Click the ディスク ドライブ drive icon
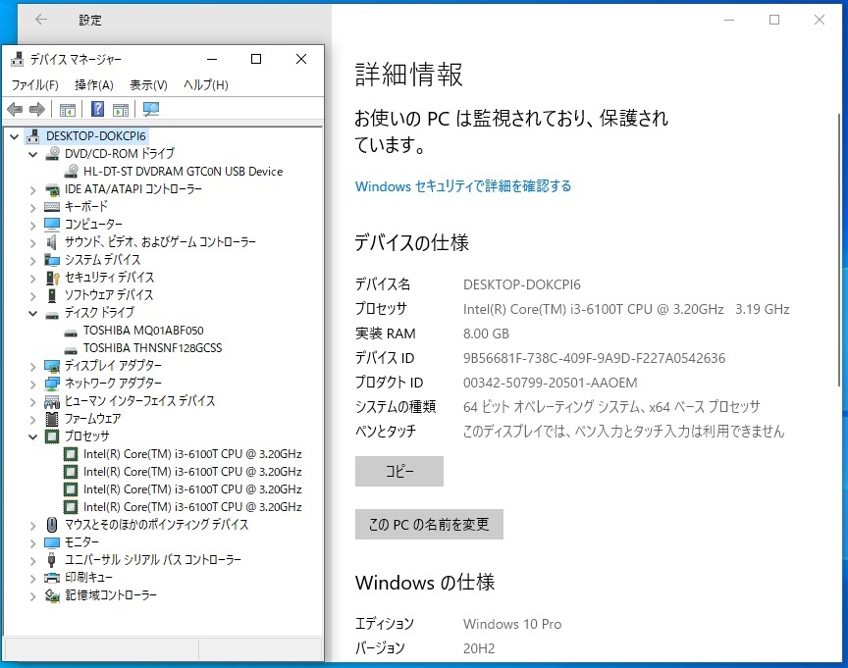 point(52,315)
